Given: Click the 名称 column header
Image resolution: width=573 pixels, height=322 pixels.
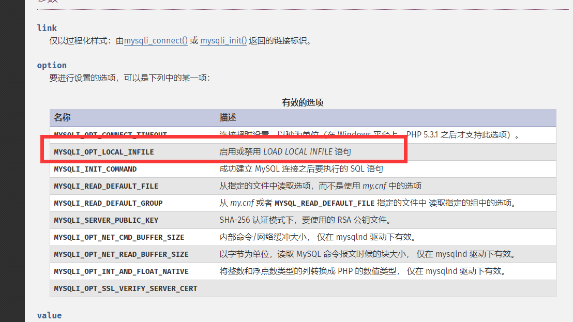Looking at the screenshot, I should [62, 117].
